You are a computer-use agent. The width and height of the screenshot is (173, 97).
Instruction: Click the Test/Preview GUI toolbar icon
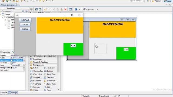pyautogui.click(x=31, y=9)
